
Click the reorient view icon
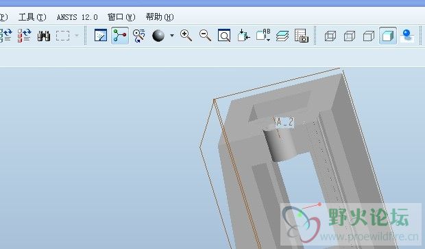[243, 36]
